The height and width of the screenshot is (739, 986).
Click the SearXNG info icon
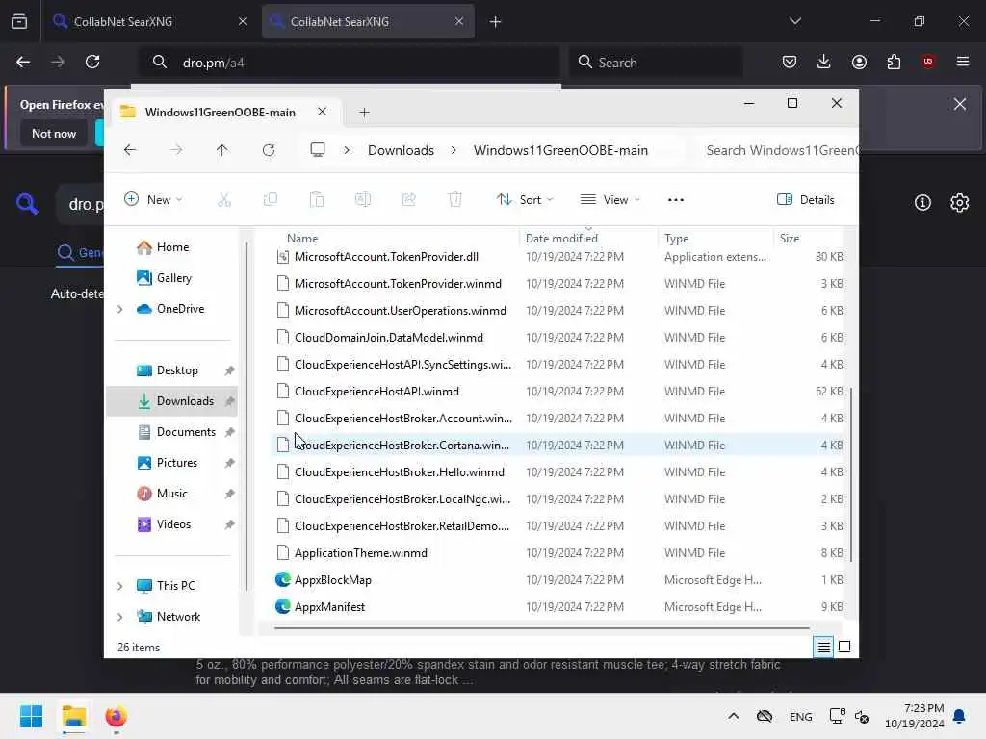922,203
